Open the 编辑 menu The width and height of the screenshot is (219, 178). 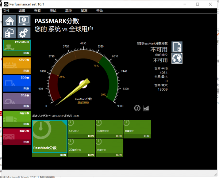coord(22,11)
